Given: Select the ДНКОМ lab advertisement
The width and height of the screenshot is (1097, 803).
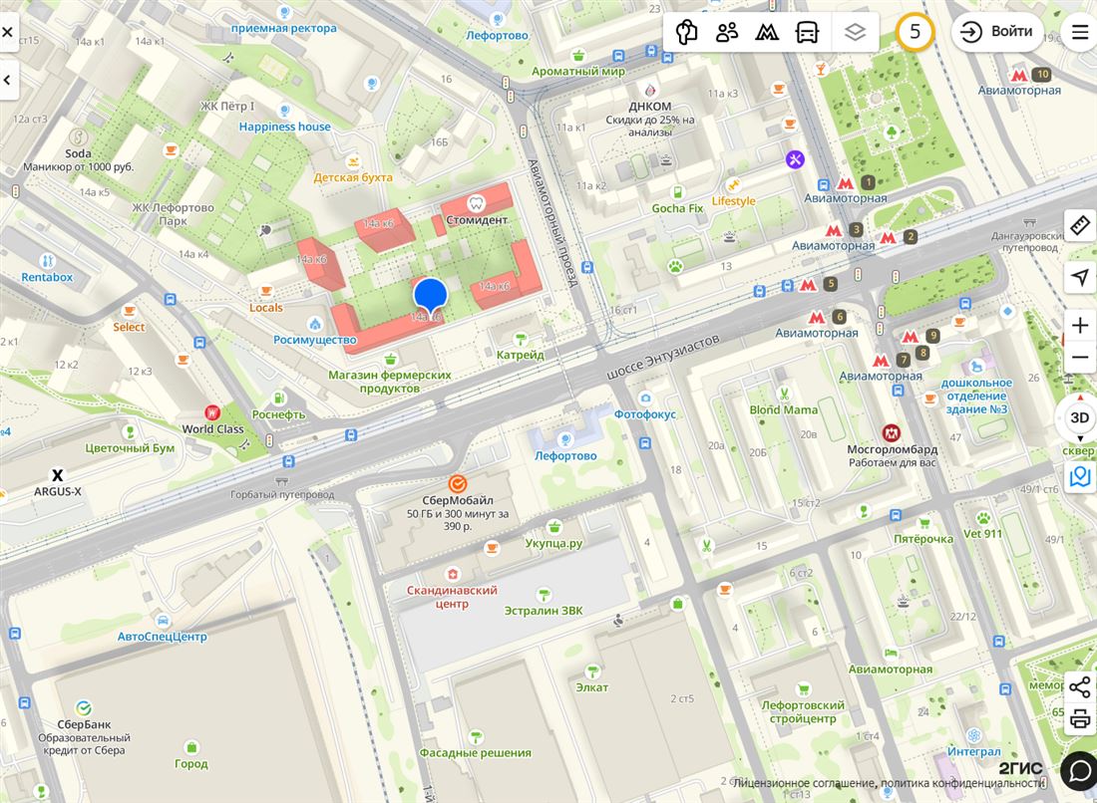Looking at the screenshot, I should click(650, 111).
